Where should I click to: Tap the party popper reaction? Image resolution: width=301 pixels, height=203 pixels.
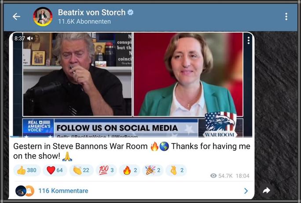pos(153,170)
